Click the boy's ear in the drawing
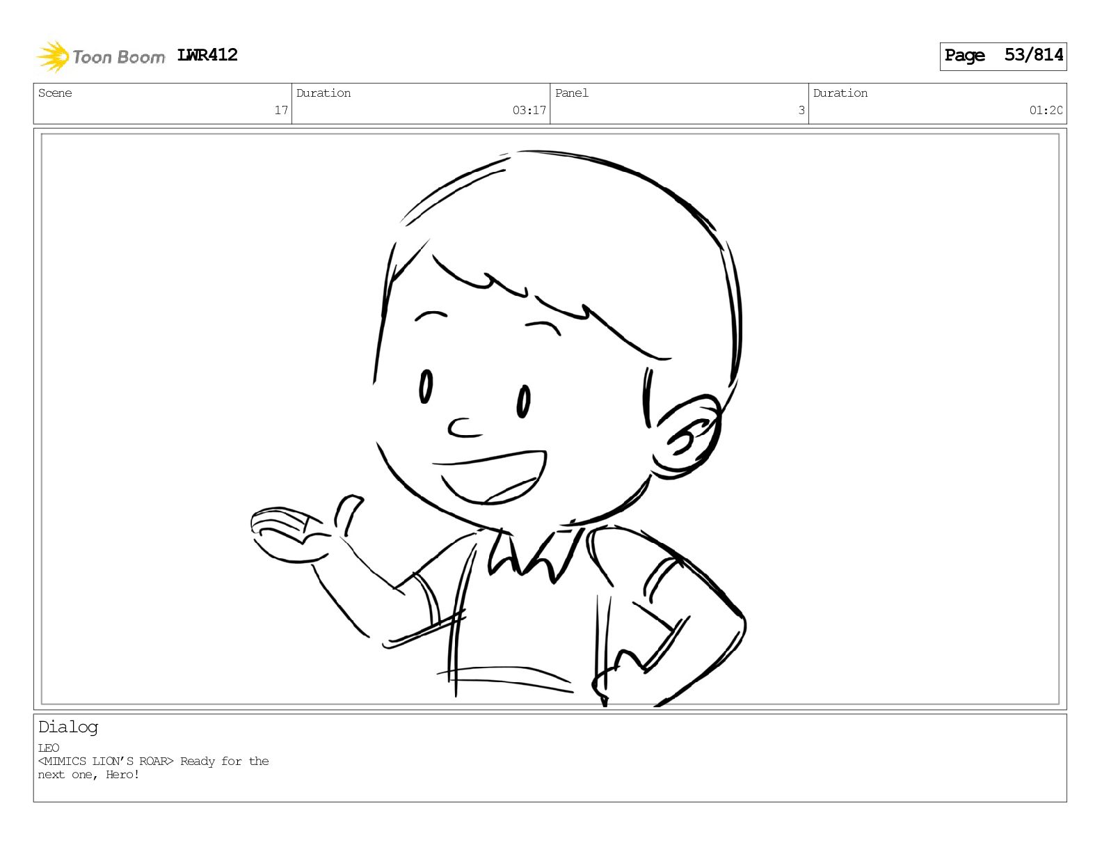Screen dimensions: 1102x852 point(687,436)
